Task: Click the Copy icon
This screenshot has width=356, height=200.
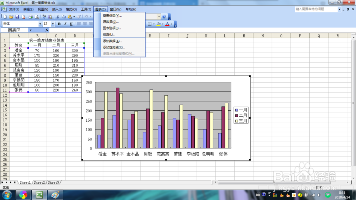Action: point(64,17)
